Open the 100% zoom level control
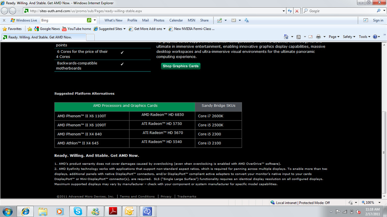The width and height of the screenshot is (387, 217). click(371, 202)
